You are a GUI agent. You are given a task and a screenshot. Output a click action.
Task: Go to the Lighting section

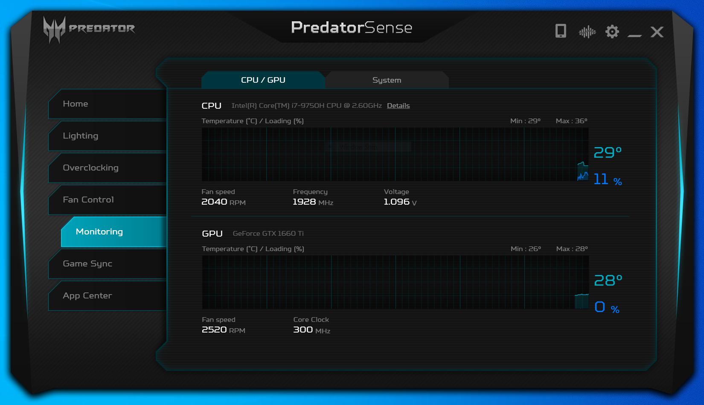pyautogui.click(x=108, y=136)
